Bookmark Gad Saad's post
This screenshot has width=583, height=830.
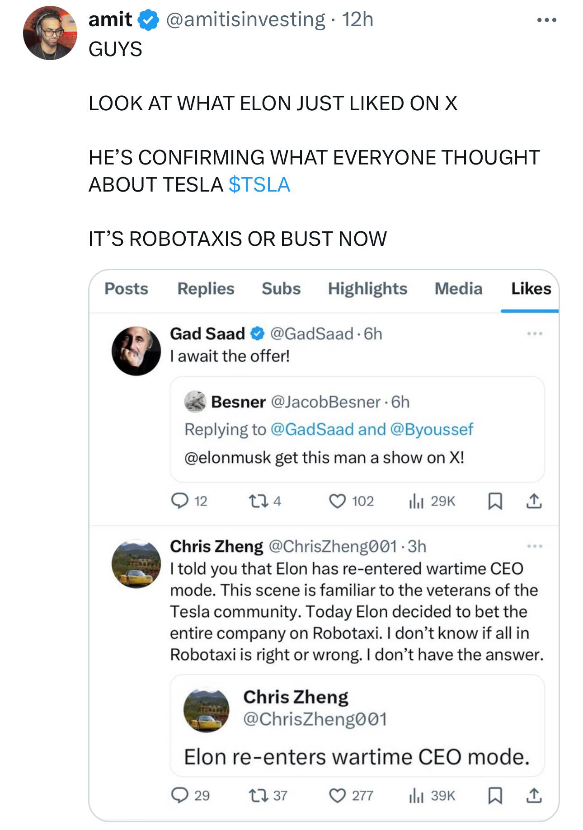pyautogui.click(x=495, y=501)
